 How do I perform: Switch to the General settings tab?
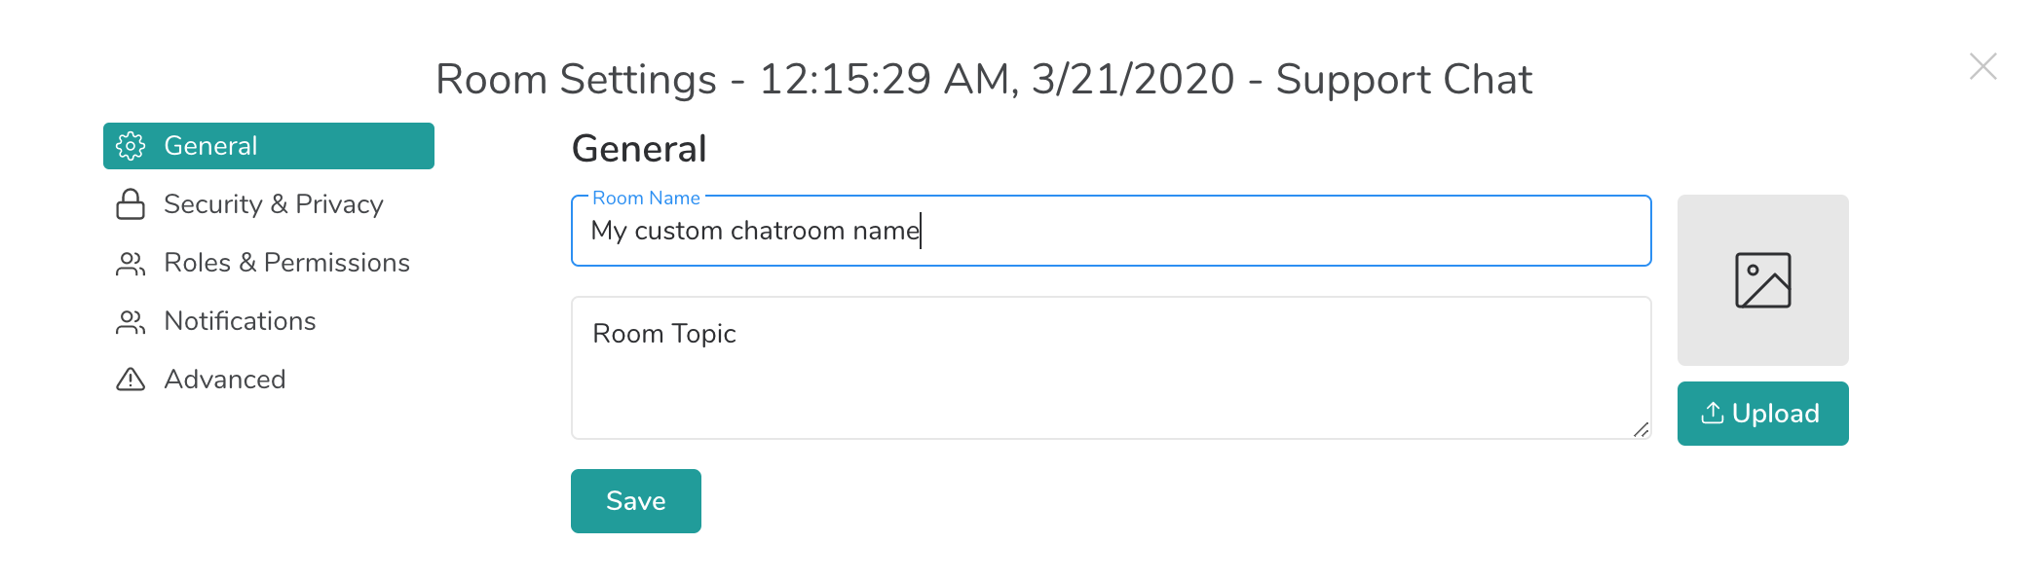(210, 146)
